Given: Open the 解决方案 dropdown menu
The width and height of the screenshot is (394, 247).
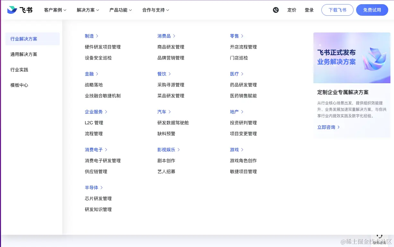Looking at the screenshot, I should [x=88, y=10].
